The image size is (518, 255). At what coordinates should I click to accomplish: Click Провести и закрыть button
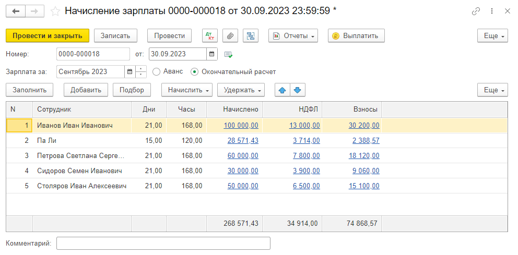pos(48,35)
